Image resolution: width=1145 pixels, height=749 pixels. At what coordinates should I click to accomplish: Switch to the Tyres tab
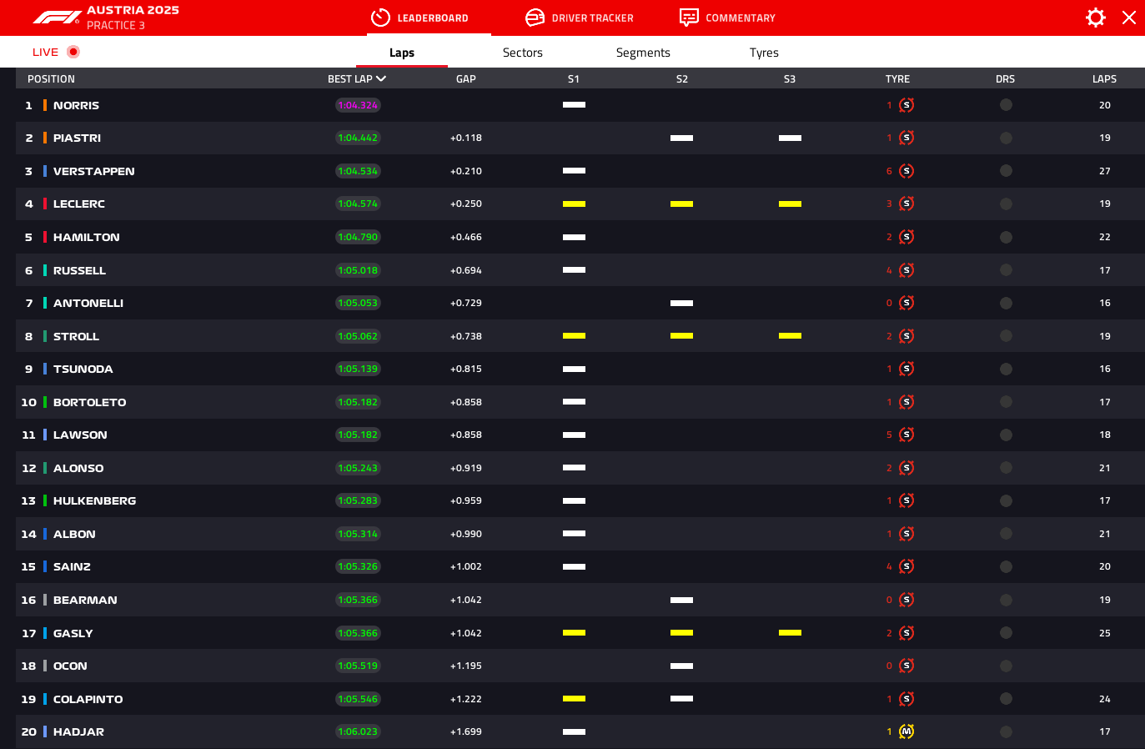coord(764,53)
